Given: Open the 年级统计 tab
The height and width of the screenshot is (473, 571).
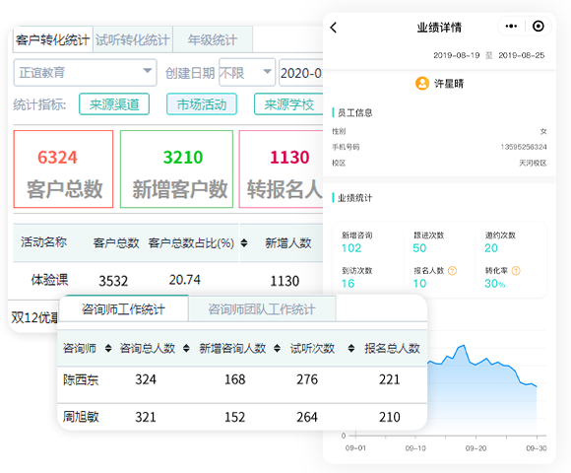Looking at the screenshot, I should 213,39.
